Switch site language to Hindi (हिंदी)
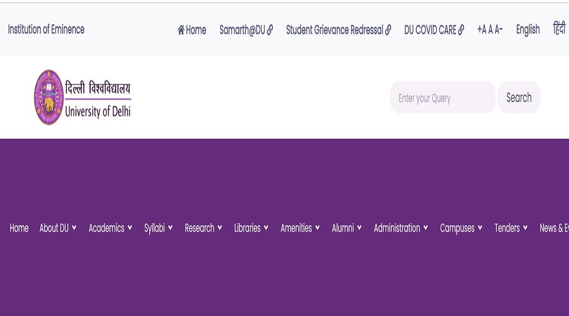This screenshot has width=569, height=316. pos(559,29)
